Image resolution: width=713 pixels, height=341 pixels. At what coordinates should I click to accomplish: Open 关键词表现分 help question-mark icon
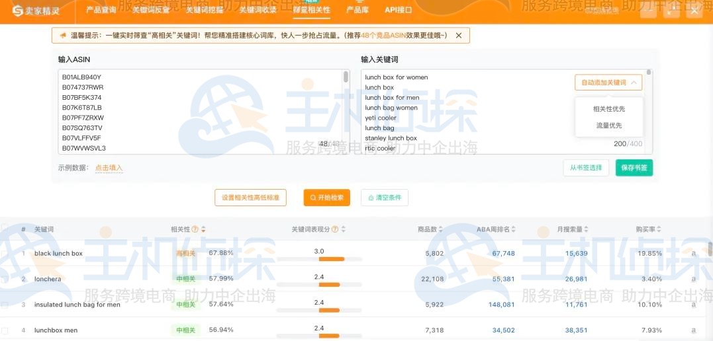click(x=335, y=229)
